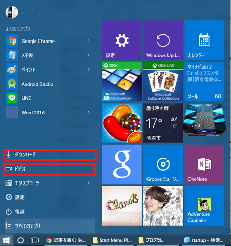Expand Word 2016 jump list arrow
This screenshot has height=246, width=231.
click(x=88, y=112)
